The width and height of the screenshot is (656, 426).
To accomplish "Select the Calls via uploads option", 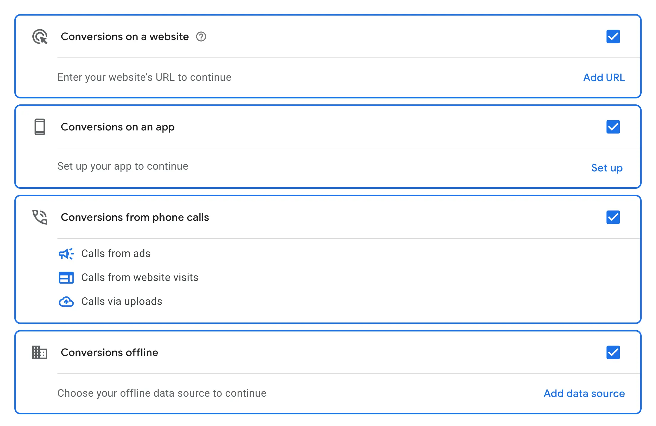I will 122,302.
